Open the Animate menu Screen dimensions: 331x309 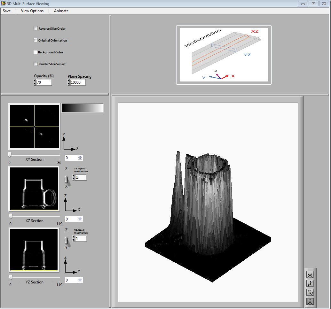pos(61,11)
